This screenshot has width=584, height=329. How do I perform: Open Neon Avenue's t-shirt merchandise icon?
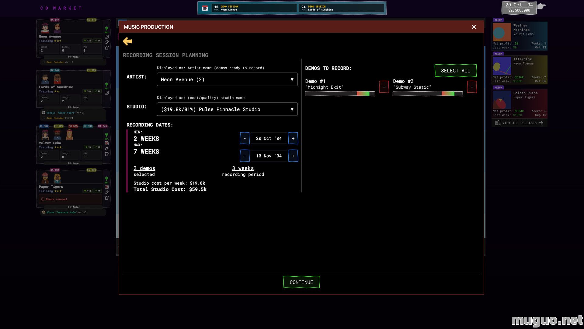click(x=106, y=48)
